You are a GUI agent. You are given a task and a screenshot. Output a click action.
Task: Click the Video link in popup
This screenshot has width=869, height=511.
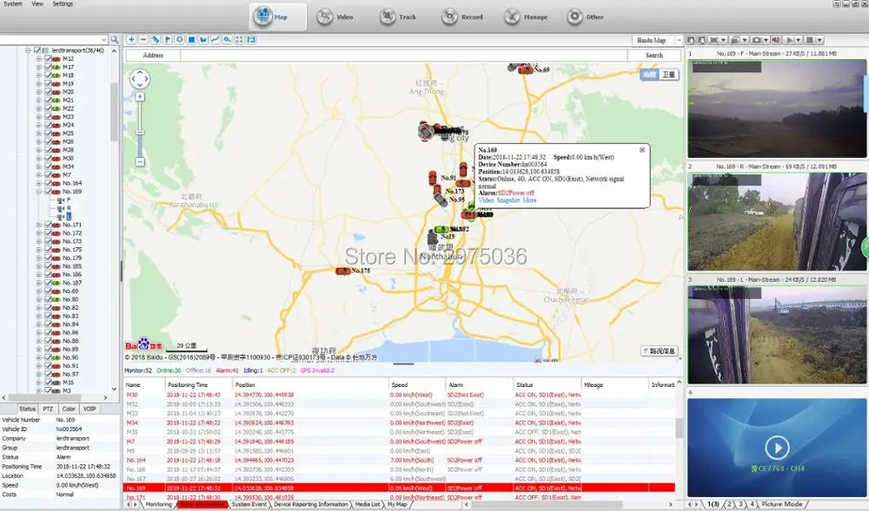[x=486, y=200]
